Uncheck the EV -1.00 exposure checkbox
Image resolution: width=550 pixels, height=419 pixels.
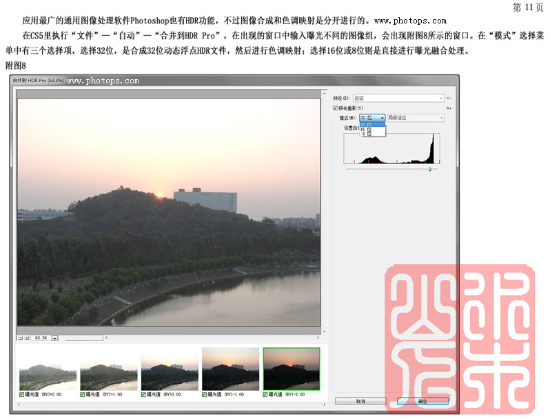(x=205, y=394)
